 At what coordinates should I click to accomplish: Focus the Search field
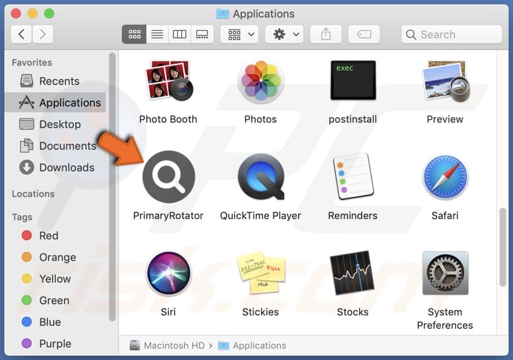point(451,34)
